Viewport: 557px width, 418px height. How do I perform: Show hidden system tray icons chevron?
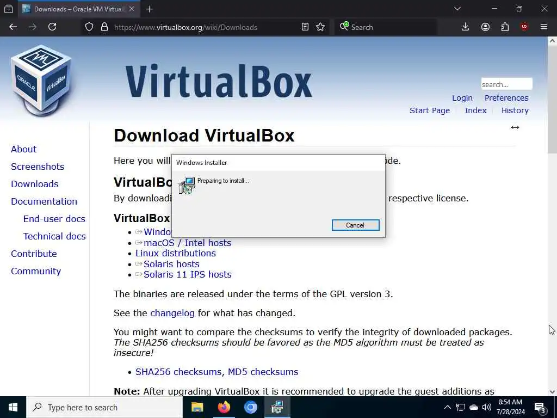pyautogui.click(x=448, y=407)
